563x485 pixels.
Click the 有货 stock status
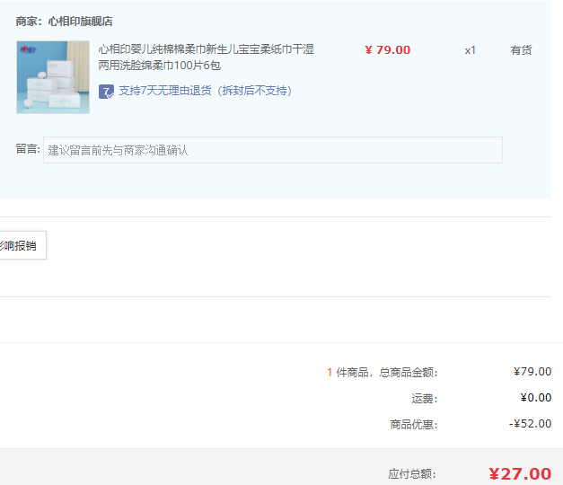[521, 50]
